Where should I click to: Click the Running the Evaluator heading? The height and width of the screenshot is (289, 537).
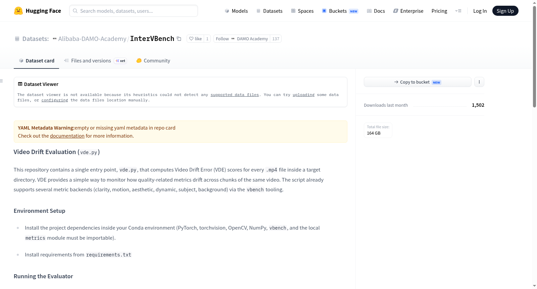[x=43, y=276]
